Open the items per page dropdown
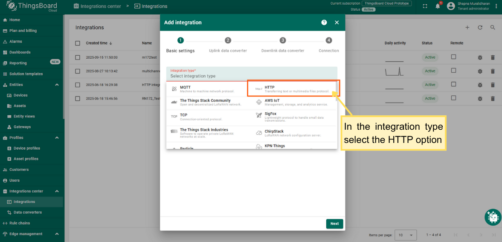Screen dimensions: 502x242 coord(406,235)
